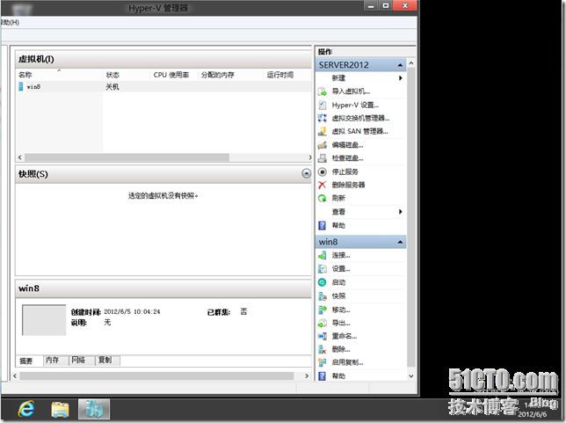Expand the 查看 submenu in actions
Screen dimensions: 566x423
coord(401,212)
